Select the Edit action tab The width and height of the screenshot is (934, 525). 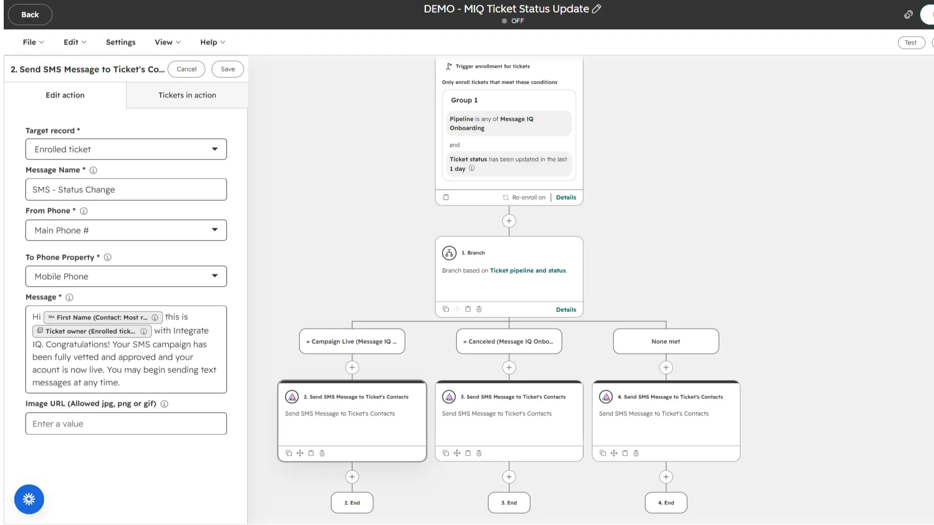[x=65, y=95]
